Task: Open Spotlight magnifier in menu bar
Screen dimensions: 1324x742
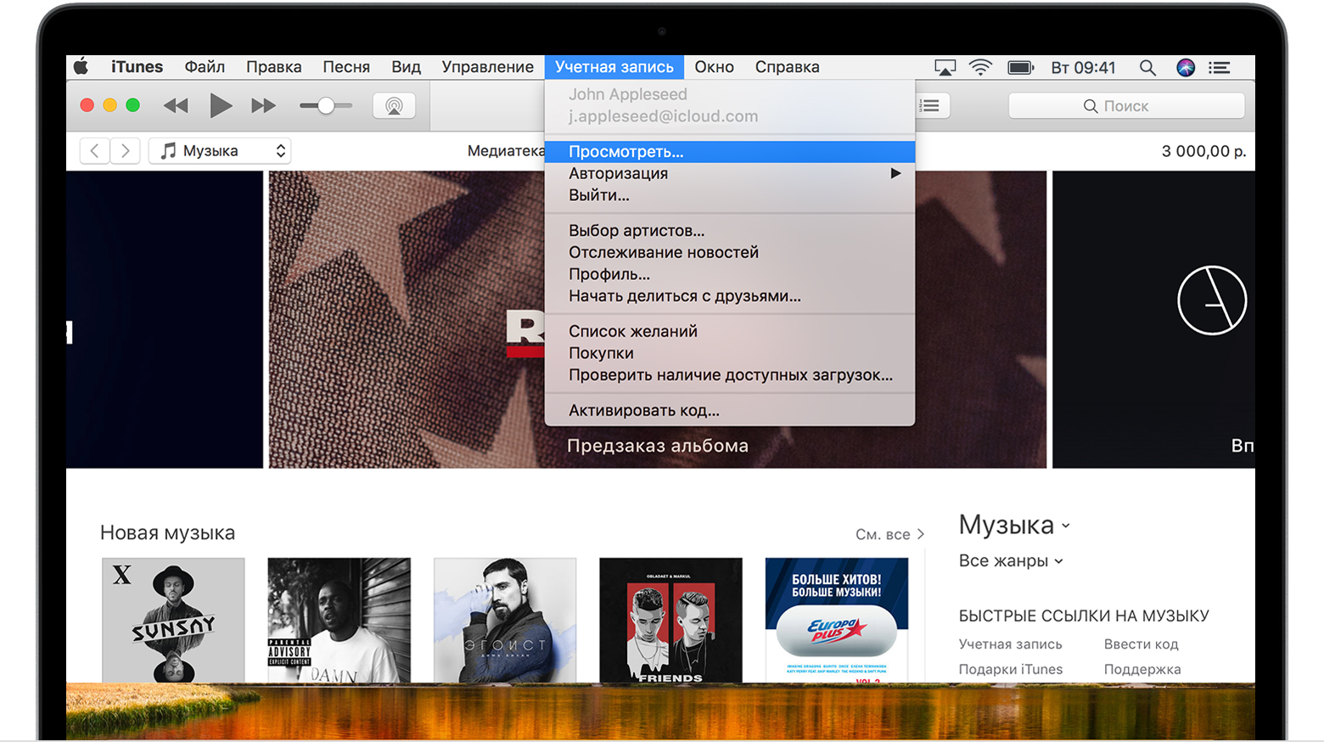Action: point(1147,68)
